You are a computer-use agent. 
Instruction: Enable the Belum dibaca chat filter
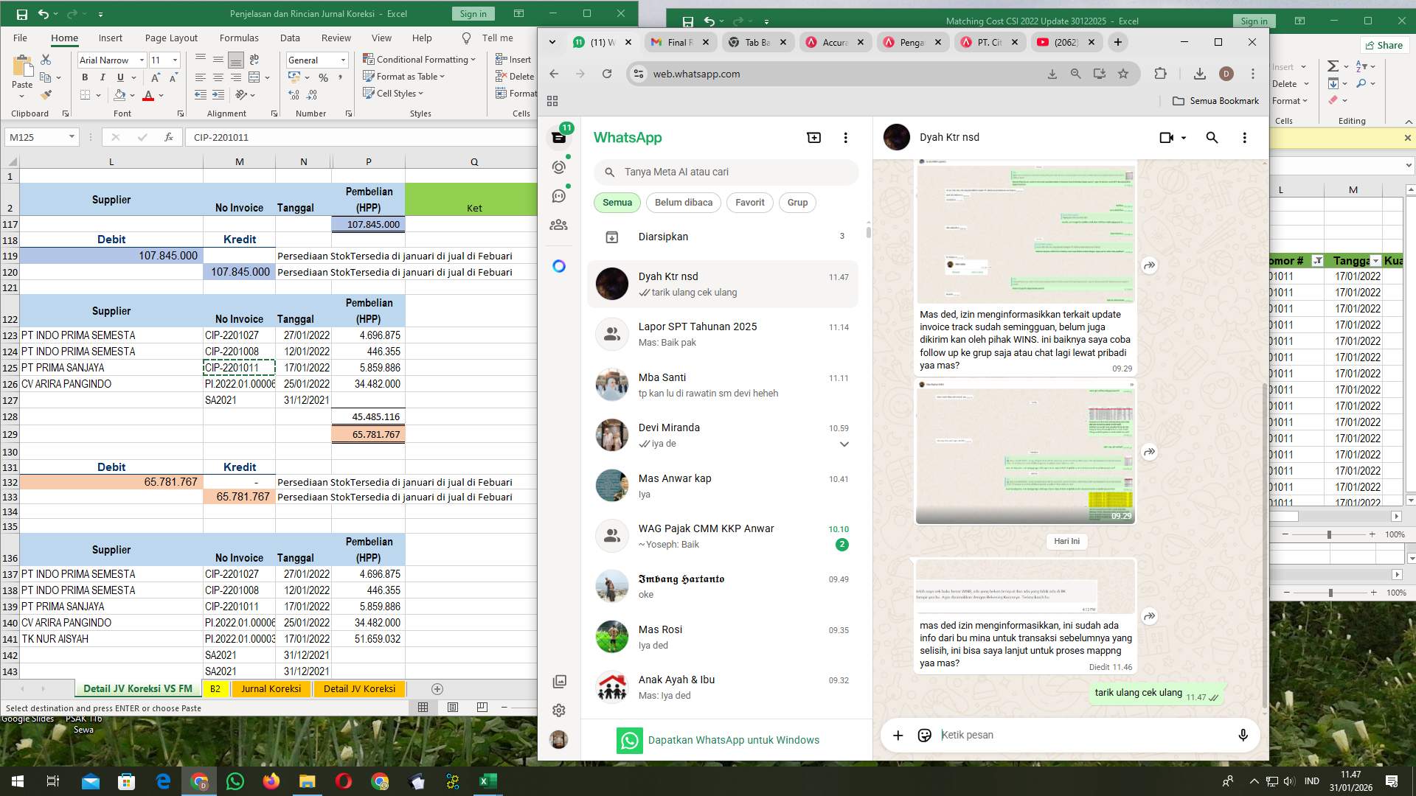tap(683, 202)
